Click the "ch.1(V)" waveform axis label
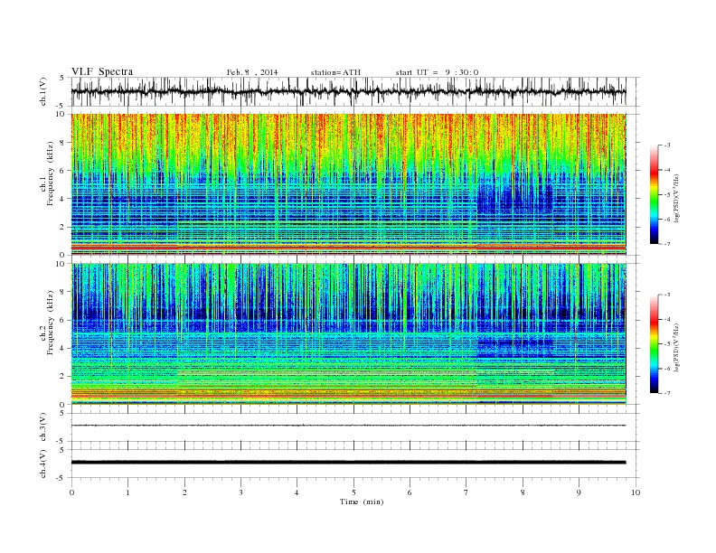Image resolution: width=716 pixels, height=553 pixels. (43, 91)
